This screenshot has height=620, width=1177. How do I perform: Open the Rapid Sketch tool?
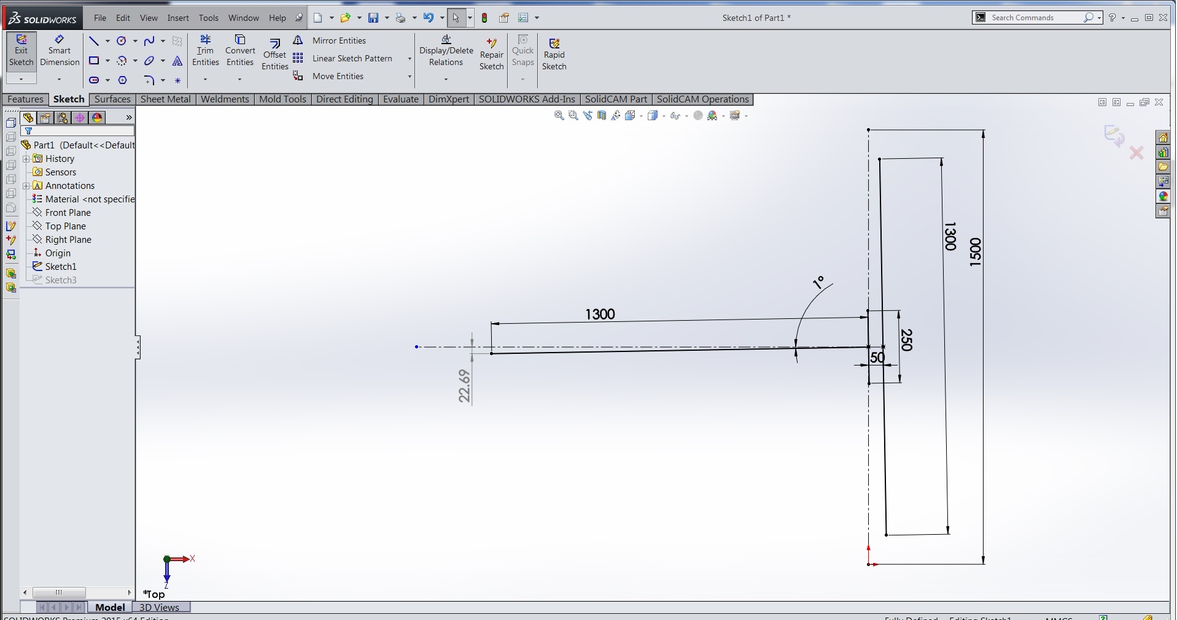[x=554, y=55]
